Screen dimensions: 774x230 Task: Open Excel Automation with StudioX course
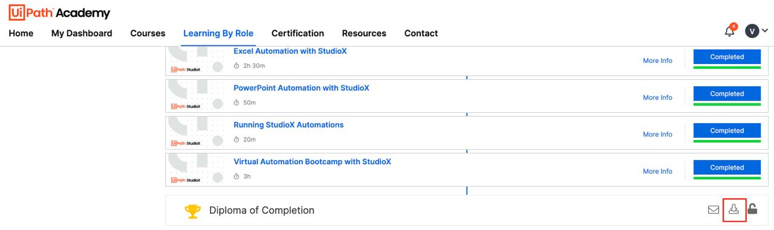290,51
